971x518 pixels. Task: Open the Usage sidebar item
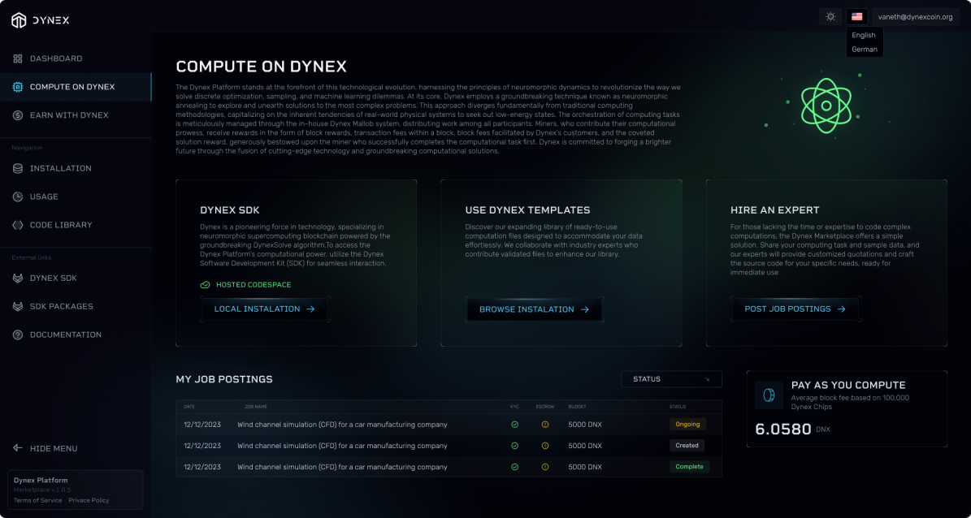[x=76, y=196]
